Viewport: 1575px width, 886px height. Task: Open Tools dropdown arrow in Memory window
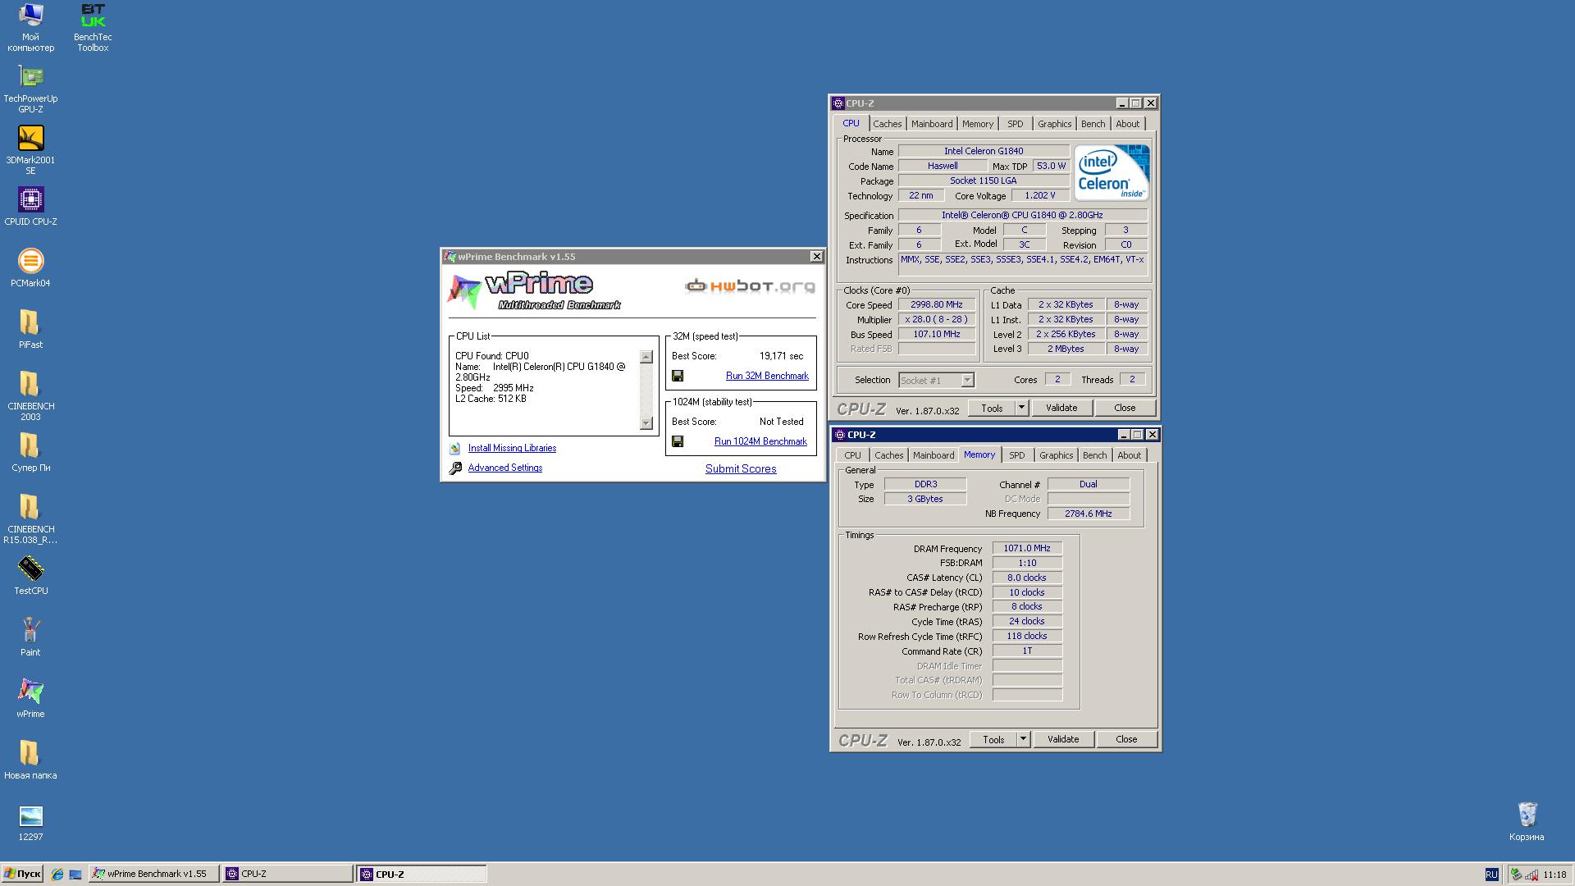pos(1023,739)
